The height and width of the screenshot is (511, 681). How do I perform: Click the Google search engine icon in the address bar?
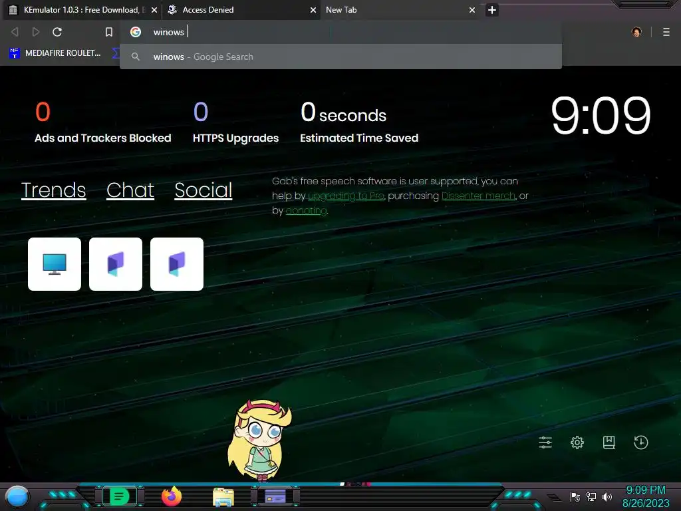[x=136, y=32]
